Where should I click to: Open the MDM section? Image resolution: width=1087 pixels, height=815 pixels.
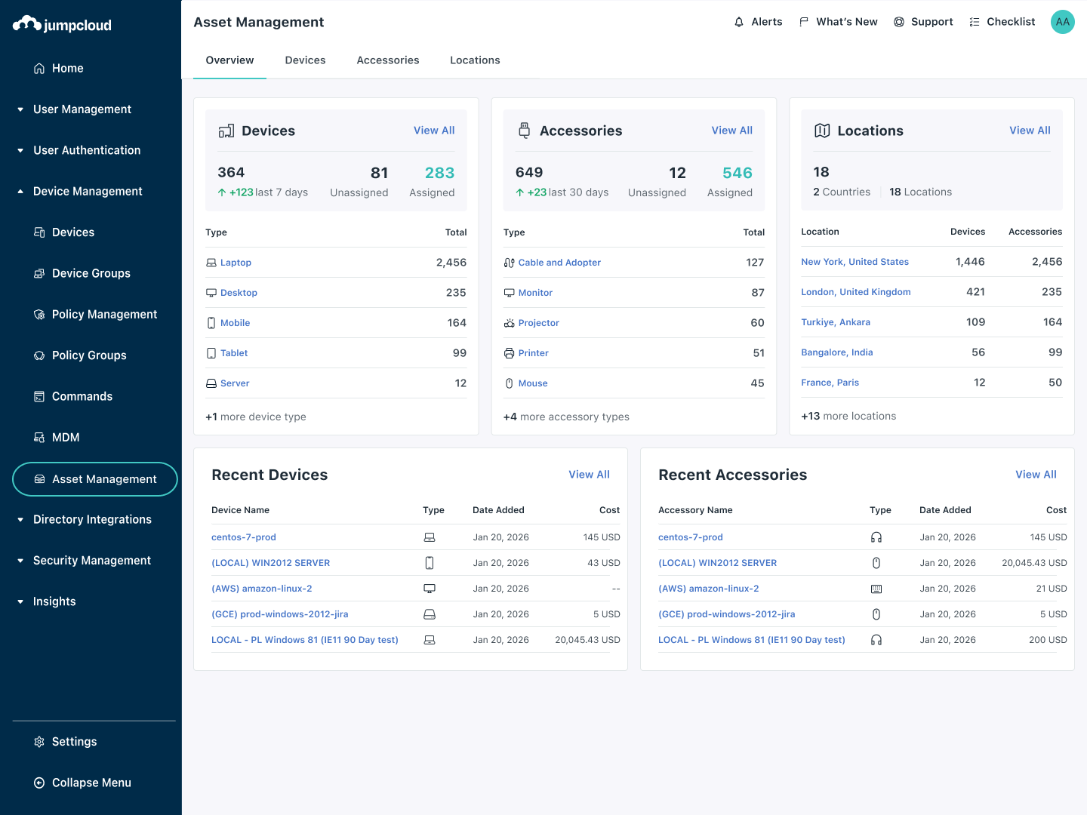point(66,437)
